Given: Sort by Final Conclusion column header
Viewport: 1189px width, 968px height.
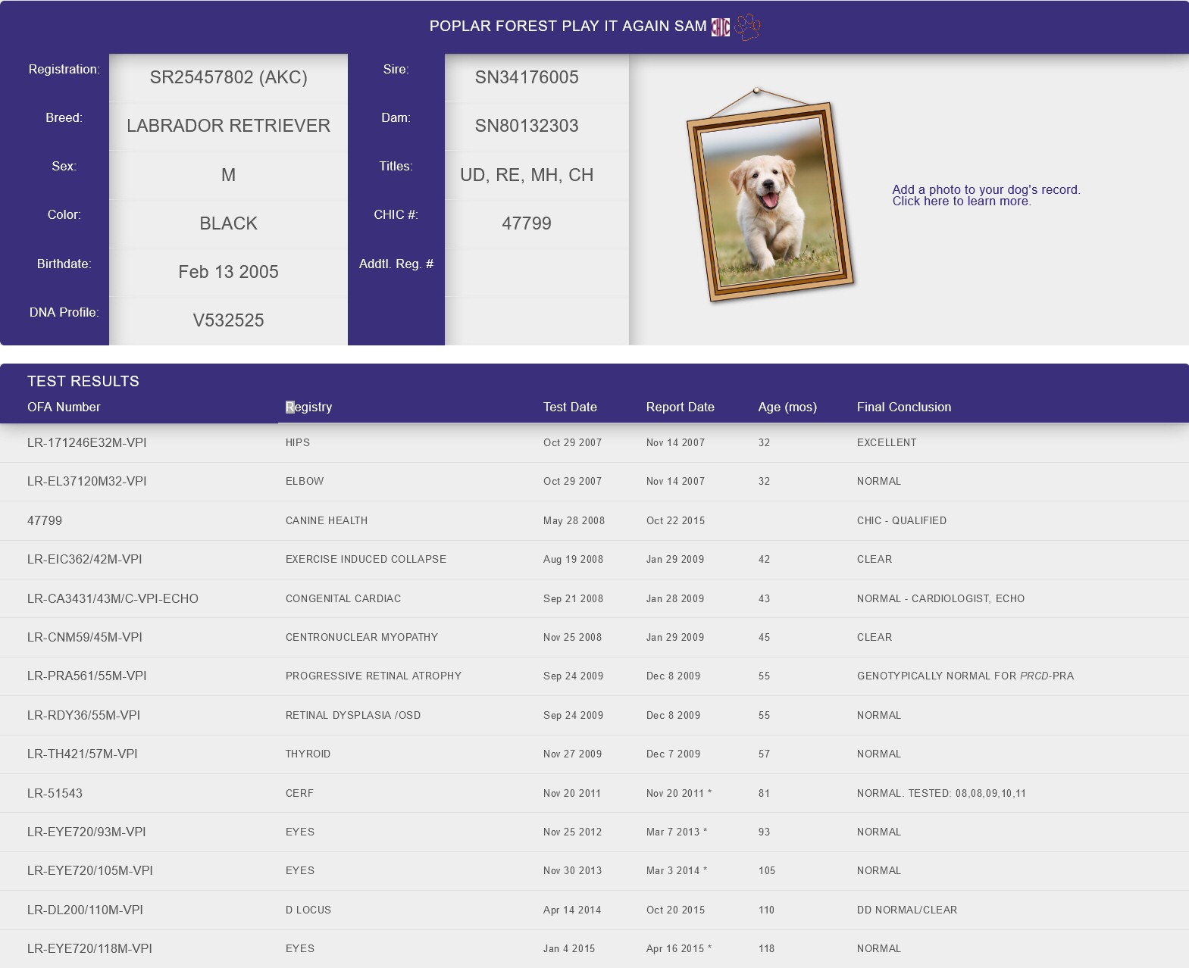Looking at the screenshot, I should click(x=904, y=407).
